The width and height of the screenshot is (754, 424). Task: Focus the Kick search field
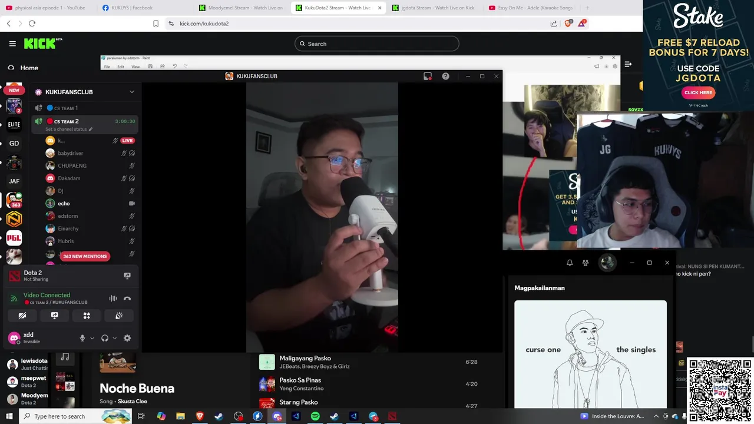pyautogui.click(x=376, y=44)
